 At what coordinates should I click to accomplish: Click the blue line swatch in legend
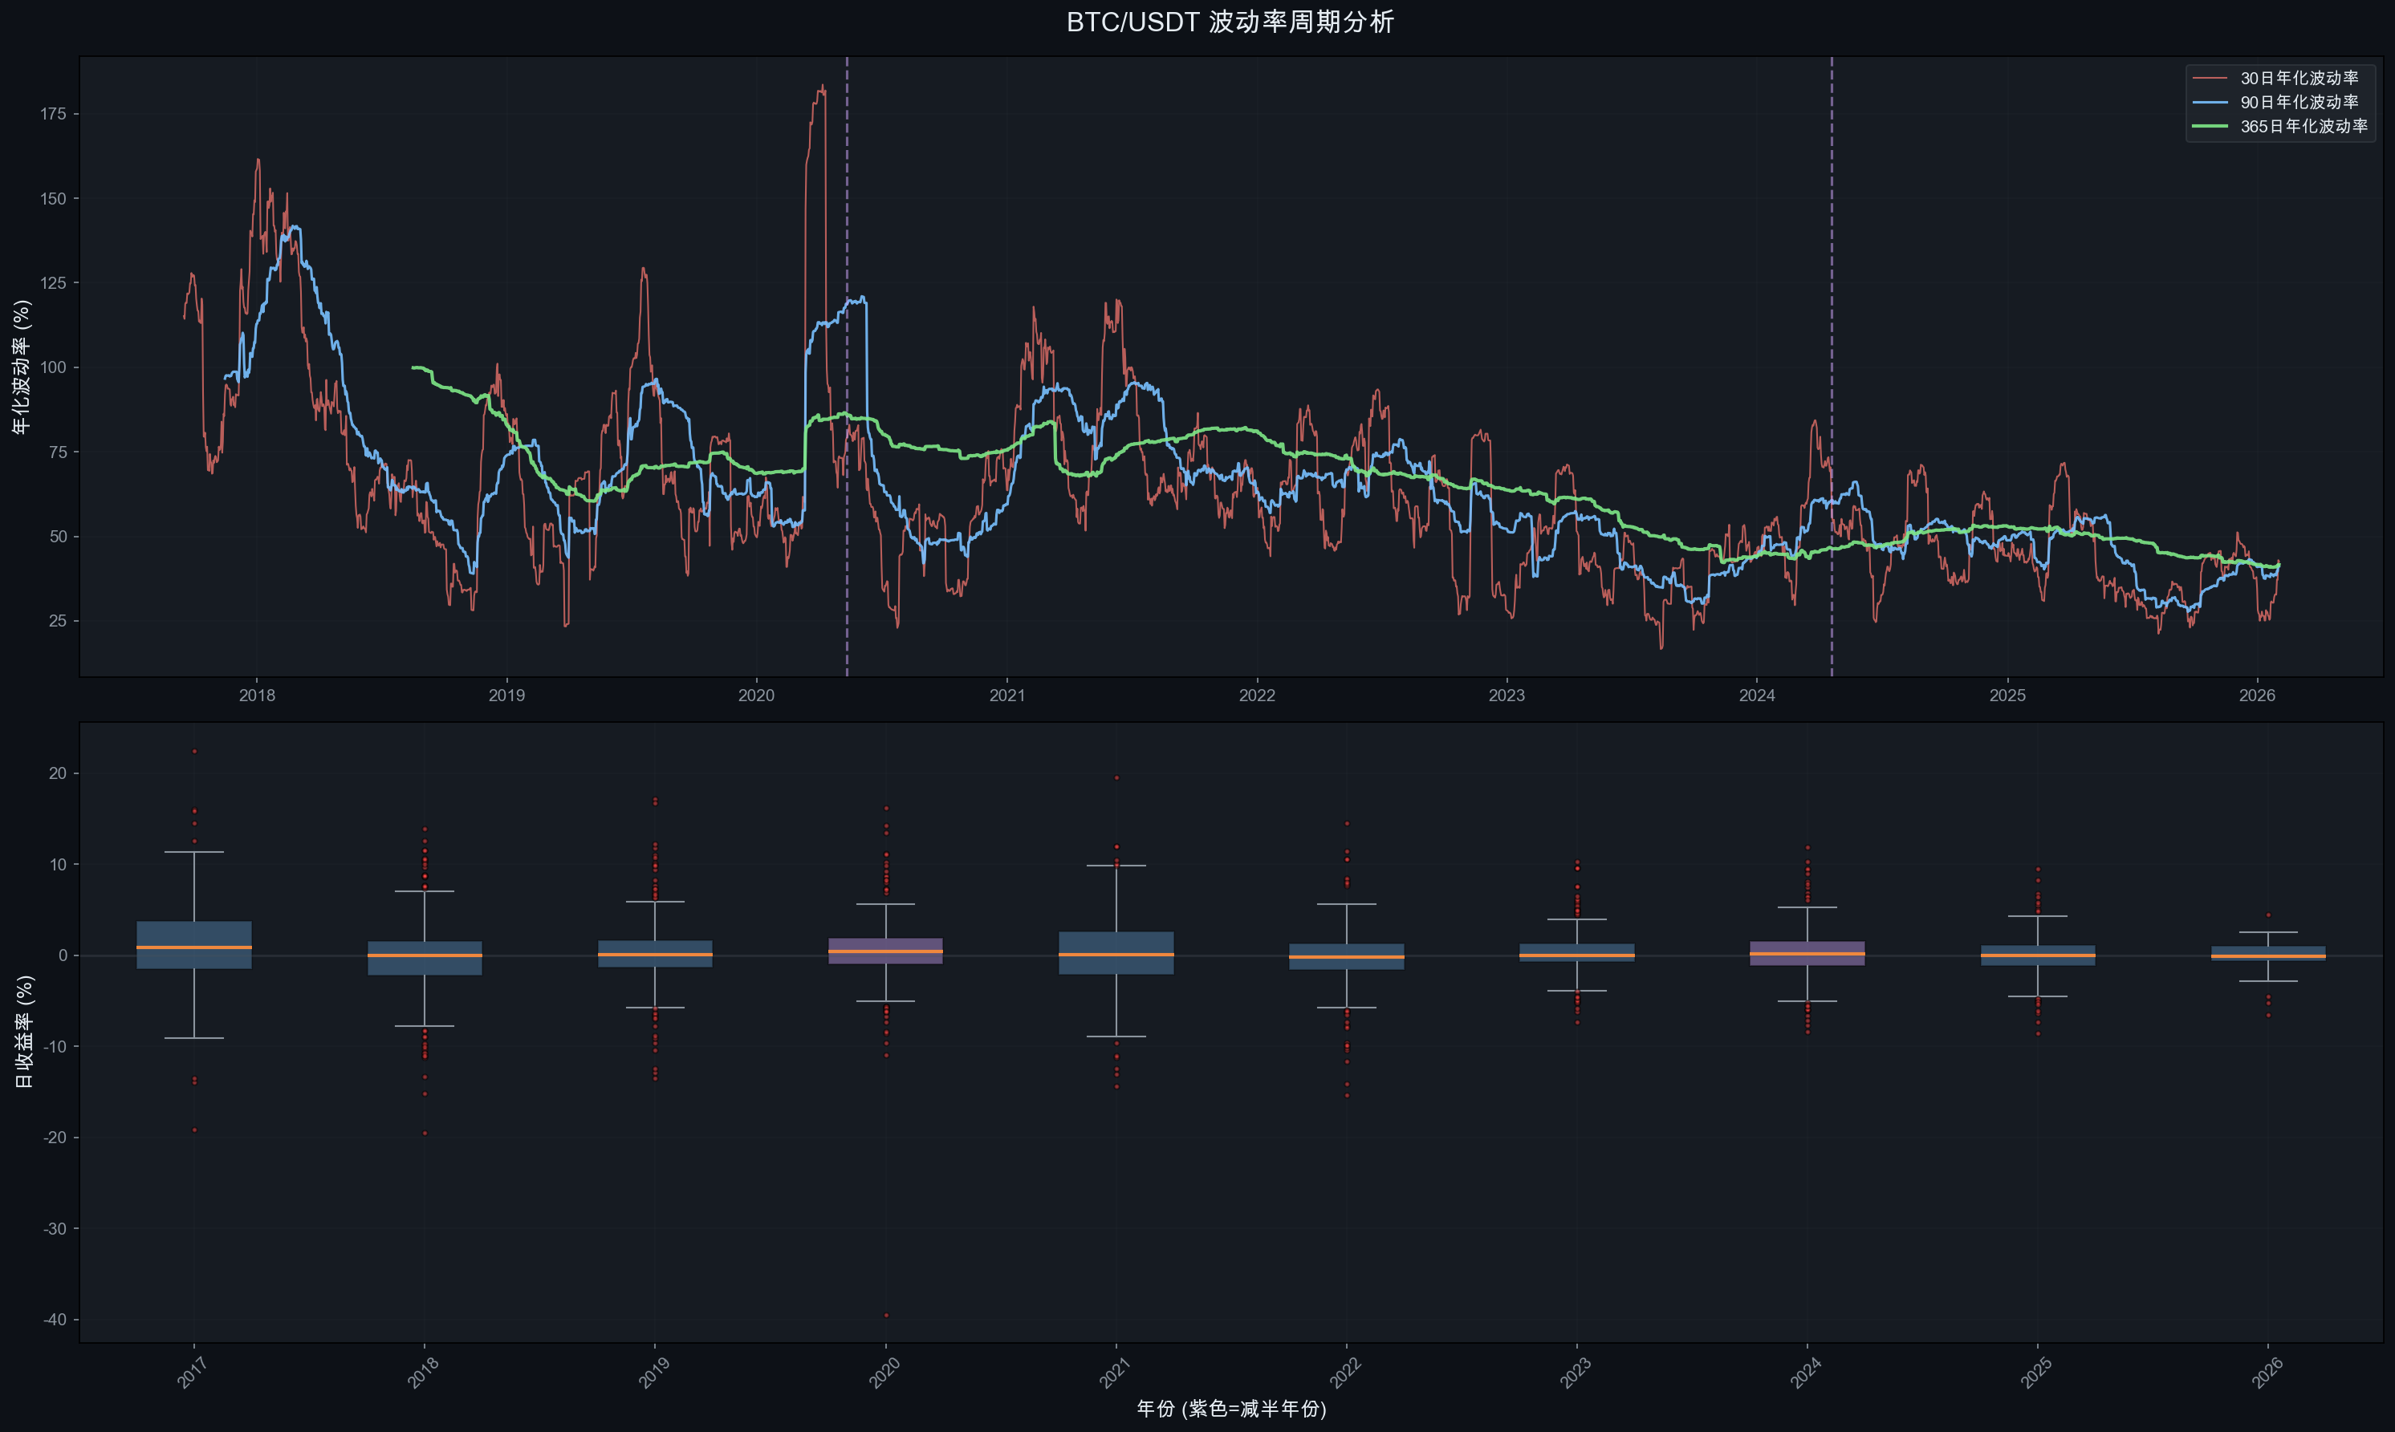2210,103
